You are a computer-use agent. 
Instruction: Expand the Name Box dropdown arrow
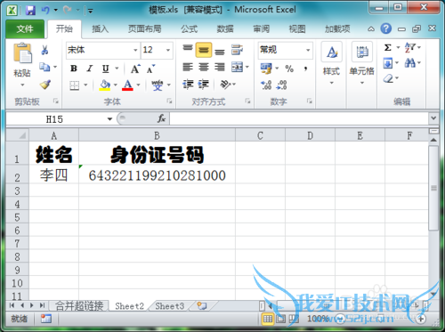(109, 119)
